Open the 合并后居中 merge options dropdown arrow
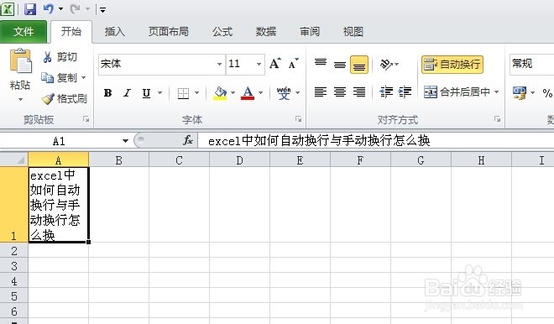 (496, 92)
